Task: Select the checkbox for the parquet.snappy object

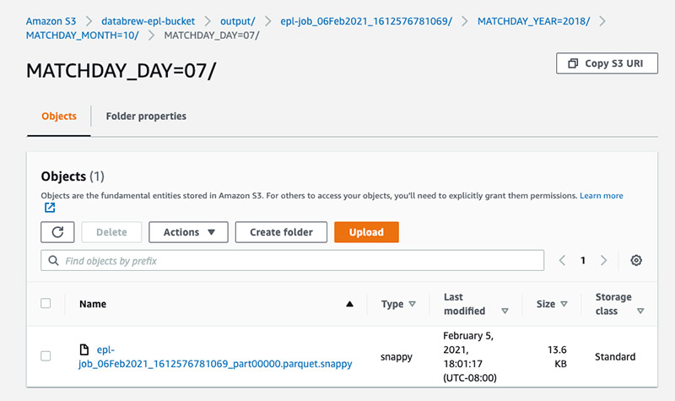Action: (x=46, y=355)
